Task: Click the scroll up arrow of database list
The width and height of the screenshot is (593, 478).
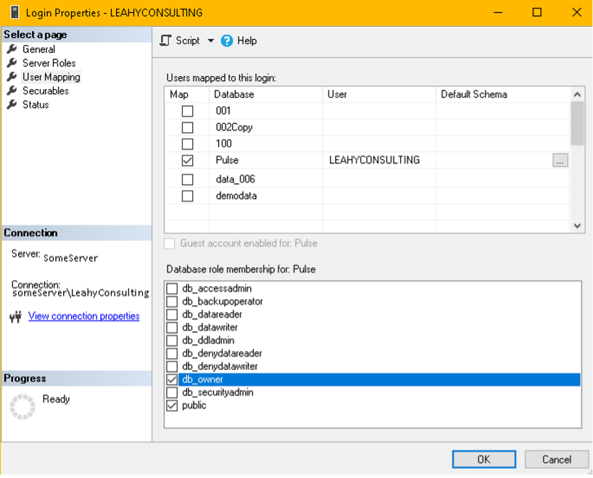Action: (577, 94)
